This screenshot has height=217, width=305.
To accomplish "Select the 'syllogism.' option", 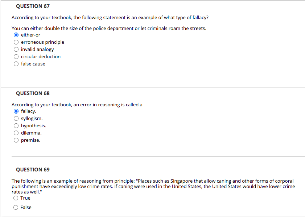I will [x=16, y=119].
